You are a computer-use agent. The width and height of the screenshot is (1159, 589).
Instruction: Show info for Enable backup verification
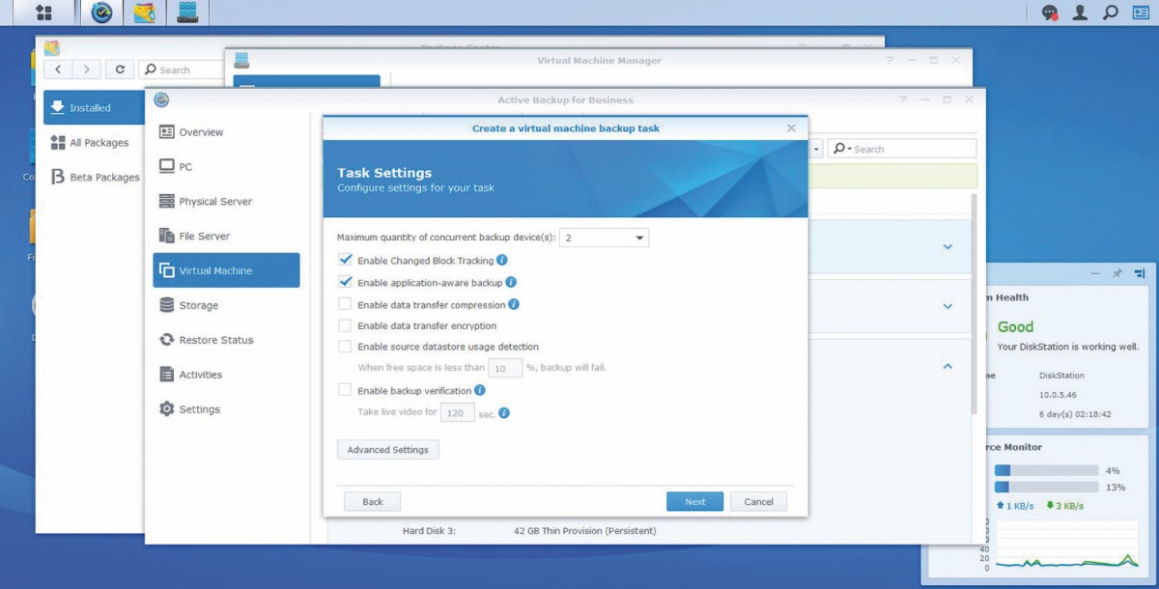pos(480,391)
